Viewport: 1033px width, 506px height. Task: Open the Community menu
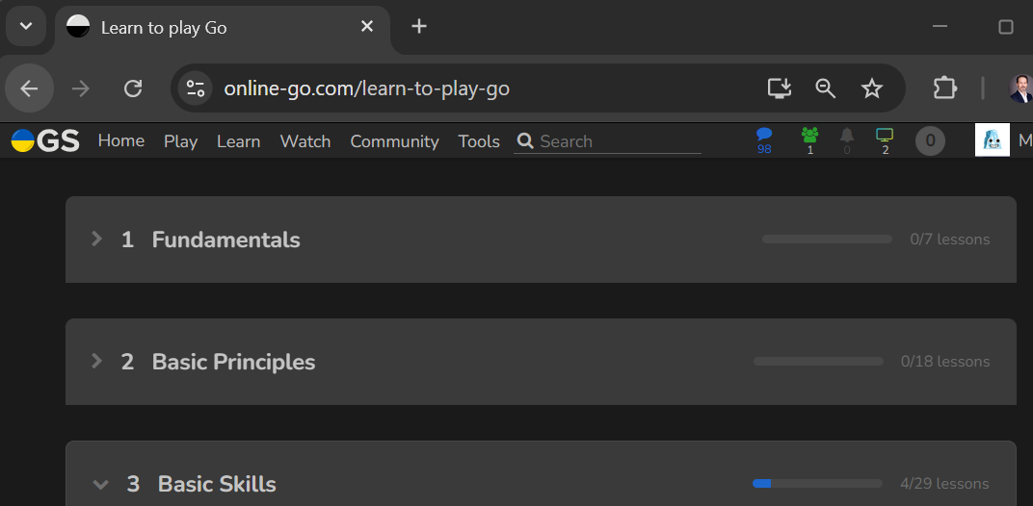pos(394,141)
